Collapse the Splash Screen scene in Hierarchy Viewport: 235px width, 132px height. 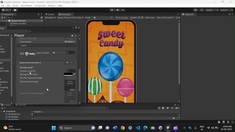point(7,21)
